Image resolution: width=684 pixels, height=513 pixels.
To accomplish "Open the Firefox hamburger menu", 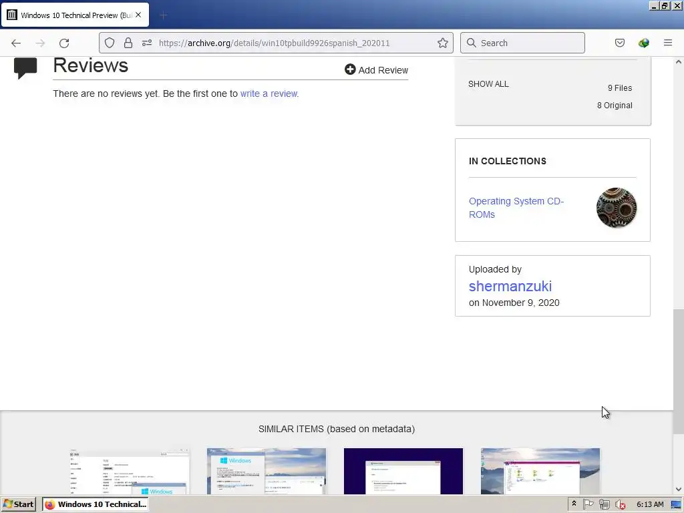I will 667,43.
